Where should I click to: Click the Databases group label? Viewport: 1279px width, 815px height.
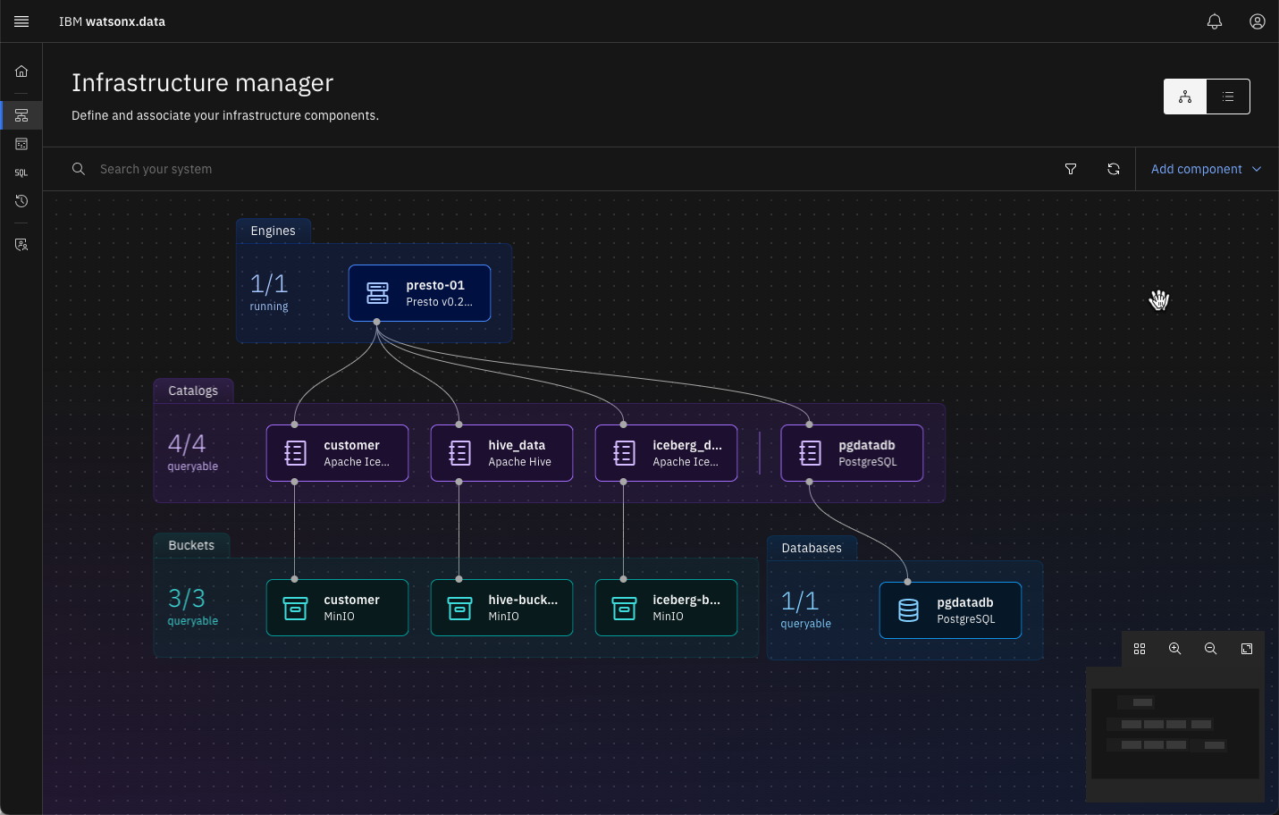tap(812, 548)
